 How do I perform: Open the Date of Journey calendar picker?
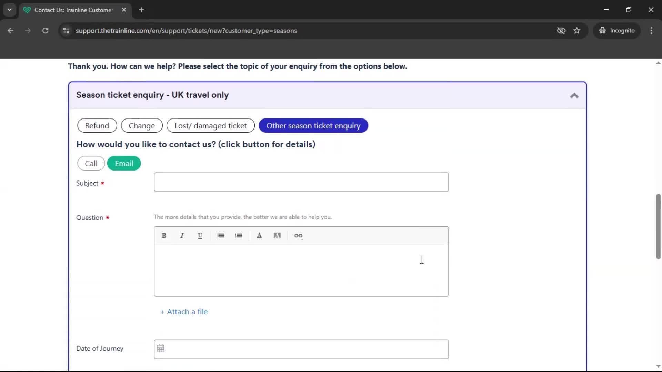[x=161, y=349]
